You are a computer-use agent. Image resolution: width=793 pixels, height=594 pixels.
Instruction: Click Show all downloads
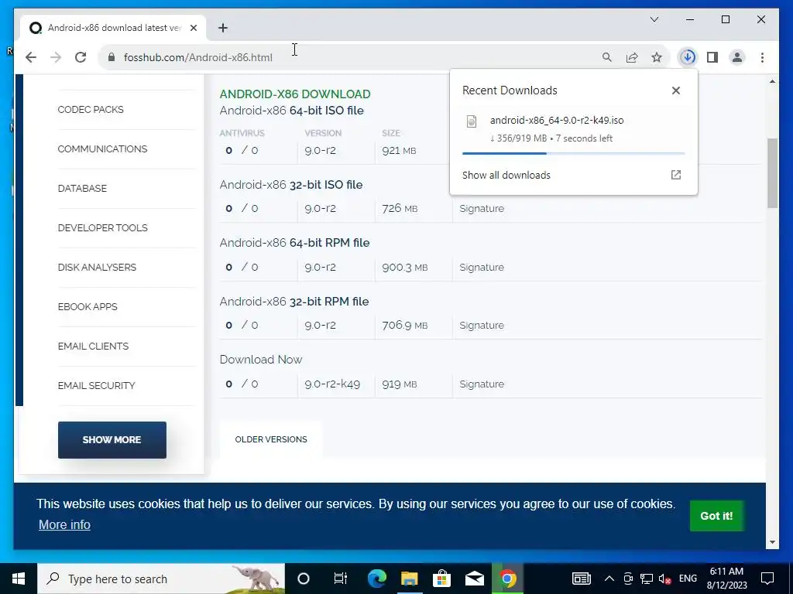(x=506, y=176)
